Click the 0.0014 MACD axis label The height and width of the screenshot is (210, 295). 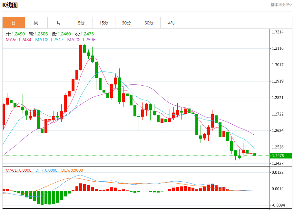click(x=278, y=189)
